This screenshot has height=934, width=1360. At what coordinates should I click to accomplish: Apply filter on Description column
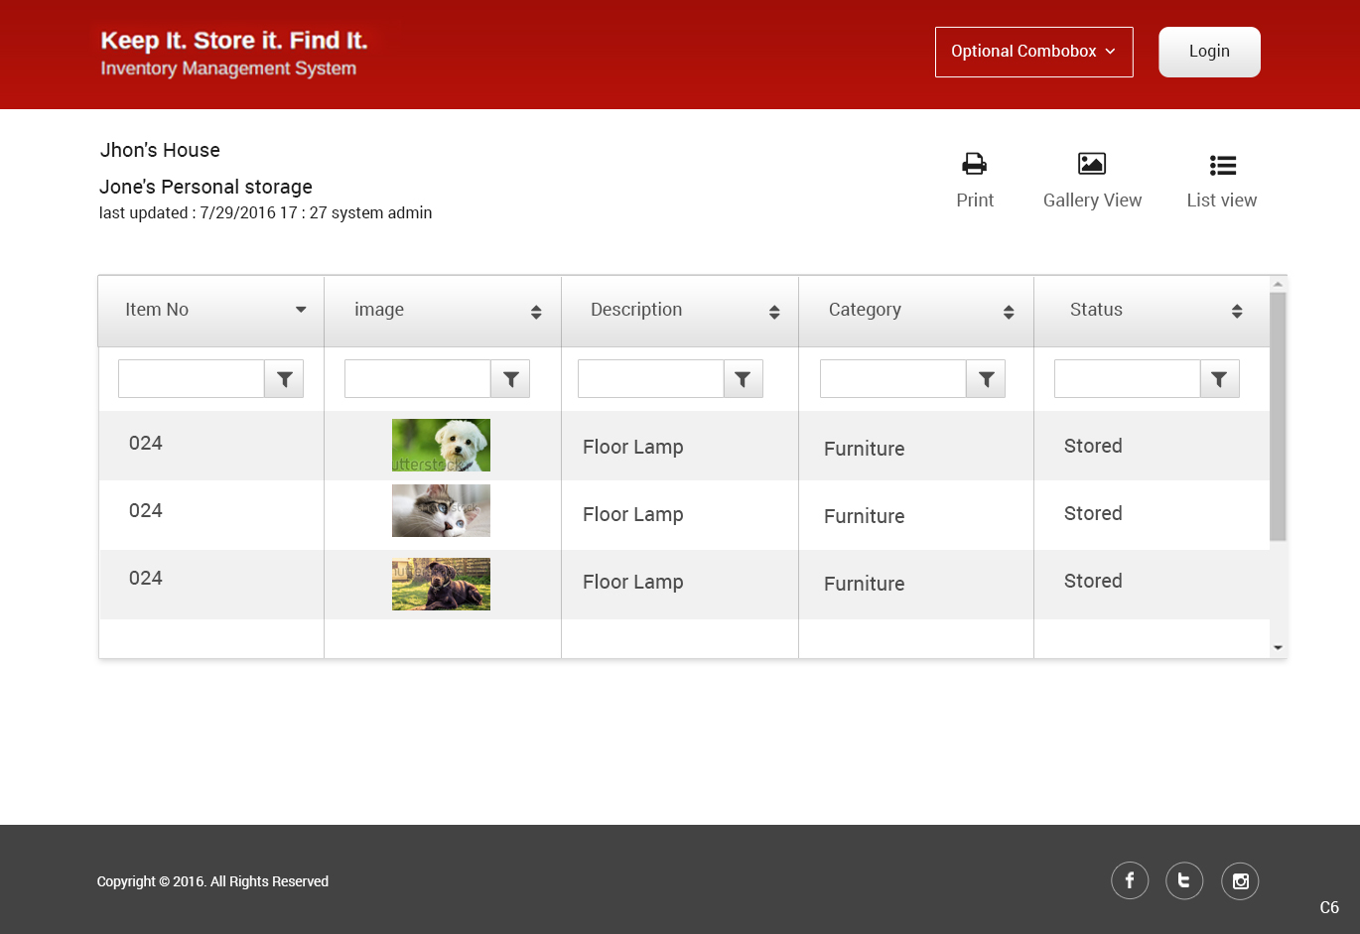[743, 379]
